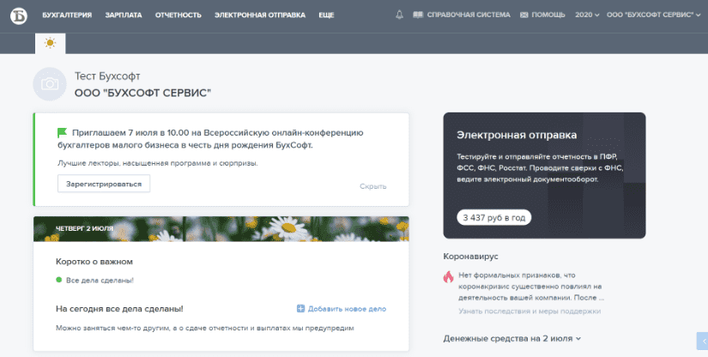Open the Отчетность menu

(179, 15)
